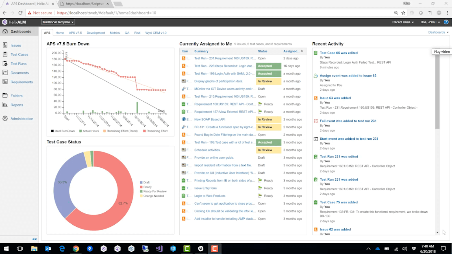Viewport: 452px width, 254px height.
Task: Open the Reports chart icon
Action: [5, 105]
